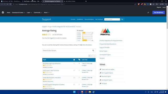168x94 pixels.
Task: Click the 'Get WordPress' button
Action: pos(159,13)
